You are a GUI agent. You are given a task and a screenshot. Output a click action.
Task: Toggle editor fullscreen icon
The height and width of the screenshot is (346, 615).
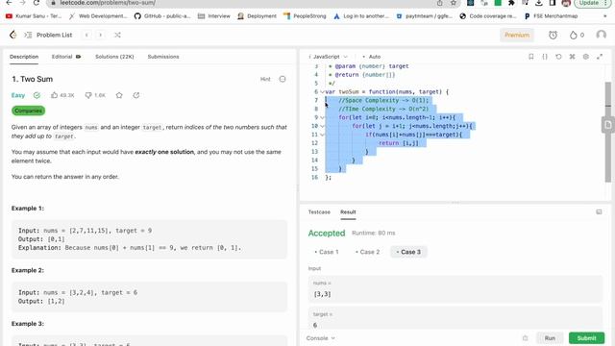600,57
